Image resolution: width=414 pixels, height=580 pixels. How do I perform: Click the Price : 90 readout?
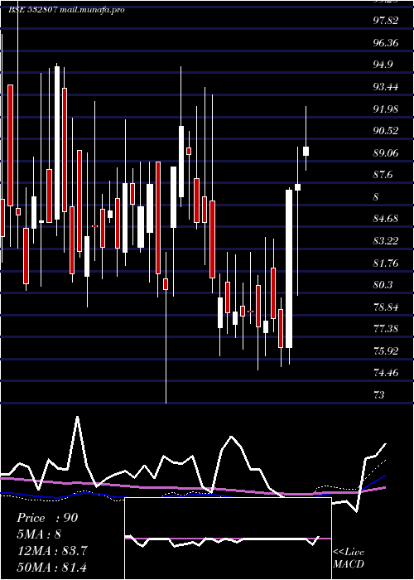pos(48,518)
